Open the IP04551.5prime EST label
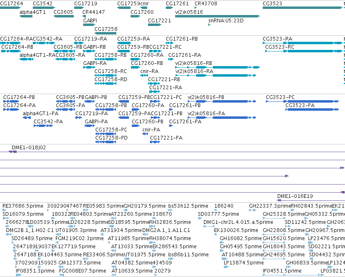This screenshot has width=345, height=277. pos(282,271)
